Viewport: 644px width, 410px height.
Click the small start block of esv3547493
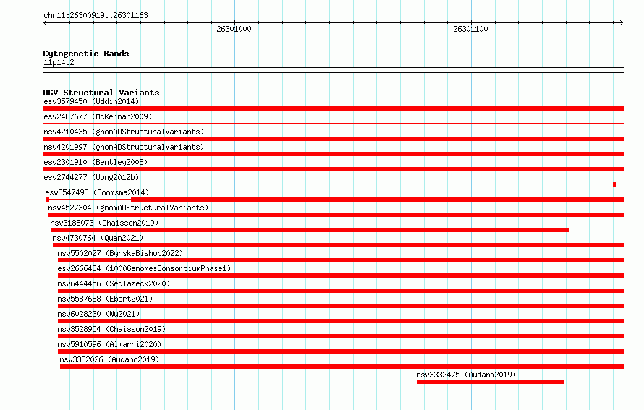pos(47,200)
